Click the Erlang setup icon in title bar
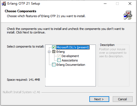The image size is (137, 106). coord(4,4)
